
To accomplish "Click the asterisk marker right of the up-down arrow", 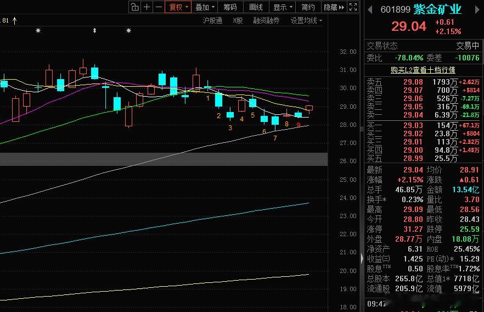I will point(128,31).
